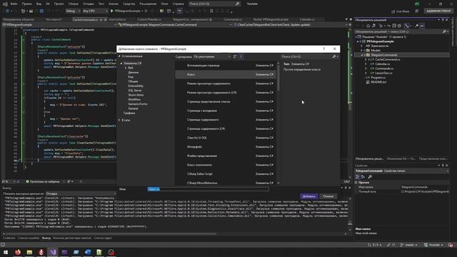The width and height of the screenshot is (457, 257).
Task: Select Program.cs in Solution Explorer
Action: [x=378, y=78]
